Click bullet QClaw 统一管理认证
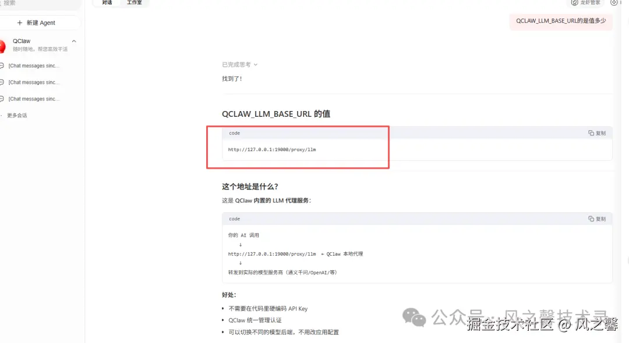629x343 pixels. pyautogui.click(x=255, y=320)
